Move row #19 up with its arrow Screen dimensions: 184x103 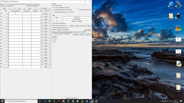point(41,67)
